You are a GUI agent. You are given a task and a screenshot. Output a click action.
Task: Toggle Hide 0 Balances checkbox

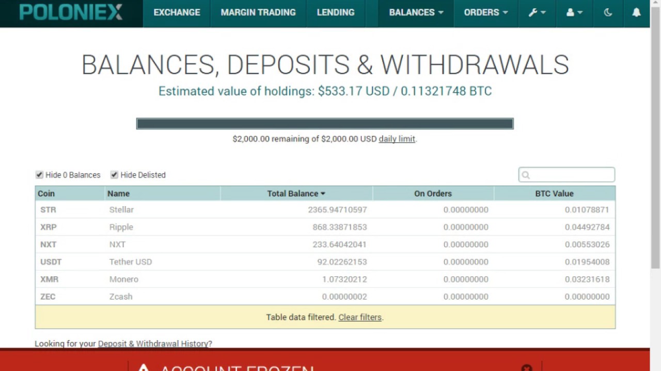click(39, 175)
